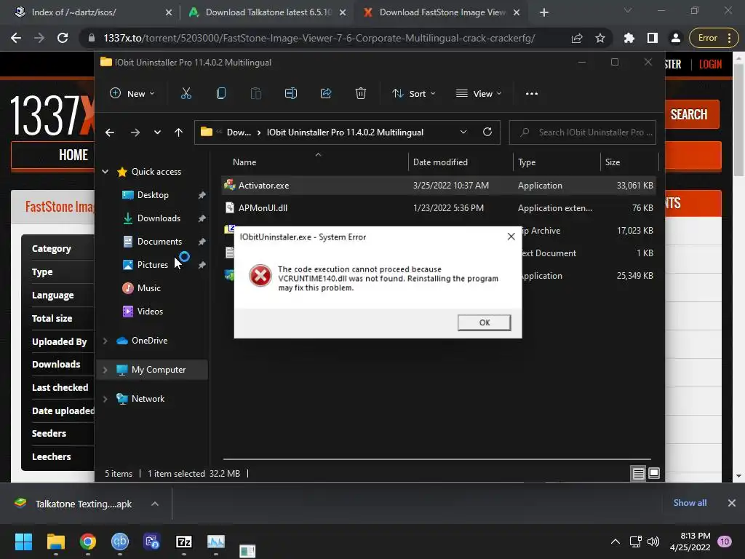
Task: Click the Delete trash icon in Explorer toolbar
Action: [x=361, y=94]
